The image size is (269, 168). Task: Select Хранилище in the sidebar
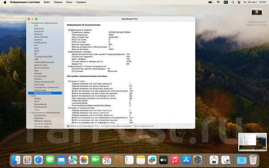40,90
